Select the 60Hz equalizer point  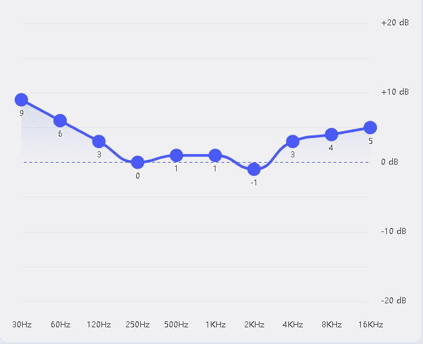click(60, 121)
